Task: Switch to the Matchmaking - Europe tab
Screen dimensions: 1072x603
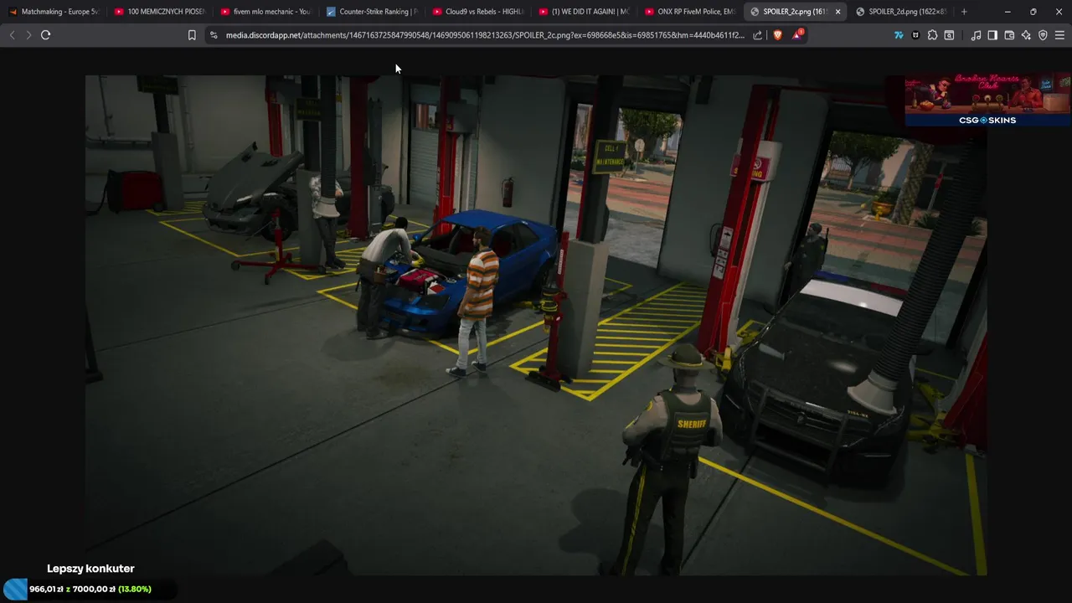Action: point(54,12)
